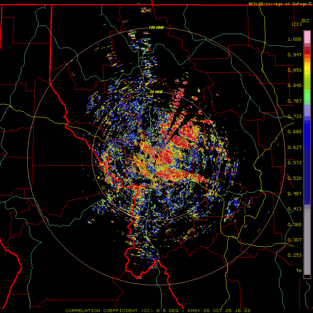313x313 pixels.
Task: Click the CORRELATION COEFFICIENT (CC) caption text
Action: tap(110, 311)
